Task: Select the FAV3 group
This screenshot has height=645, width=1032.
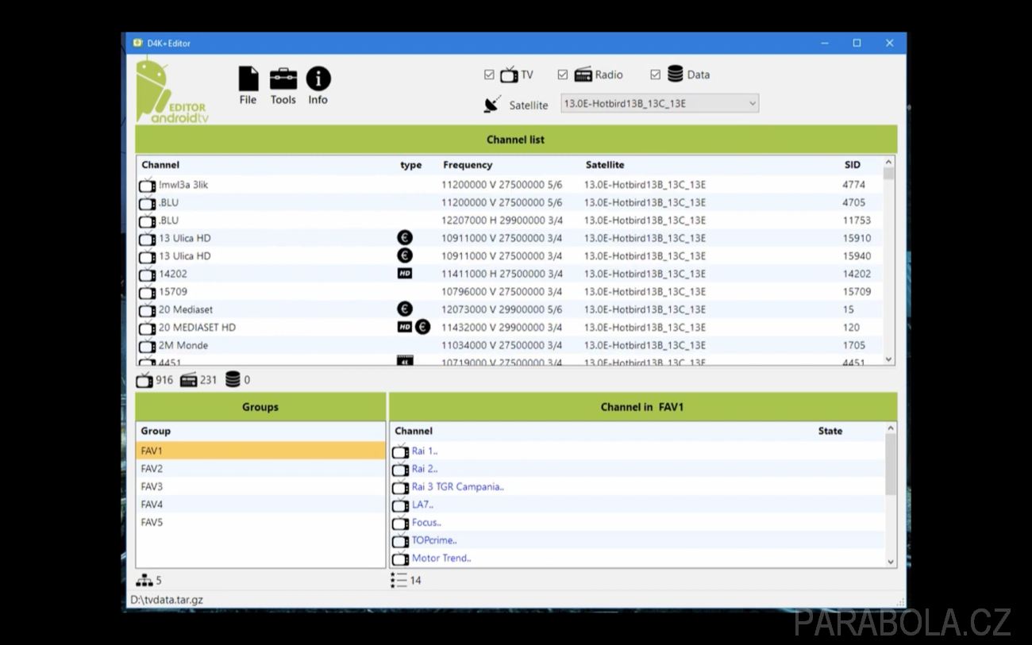Action: (x=260, y=486)
